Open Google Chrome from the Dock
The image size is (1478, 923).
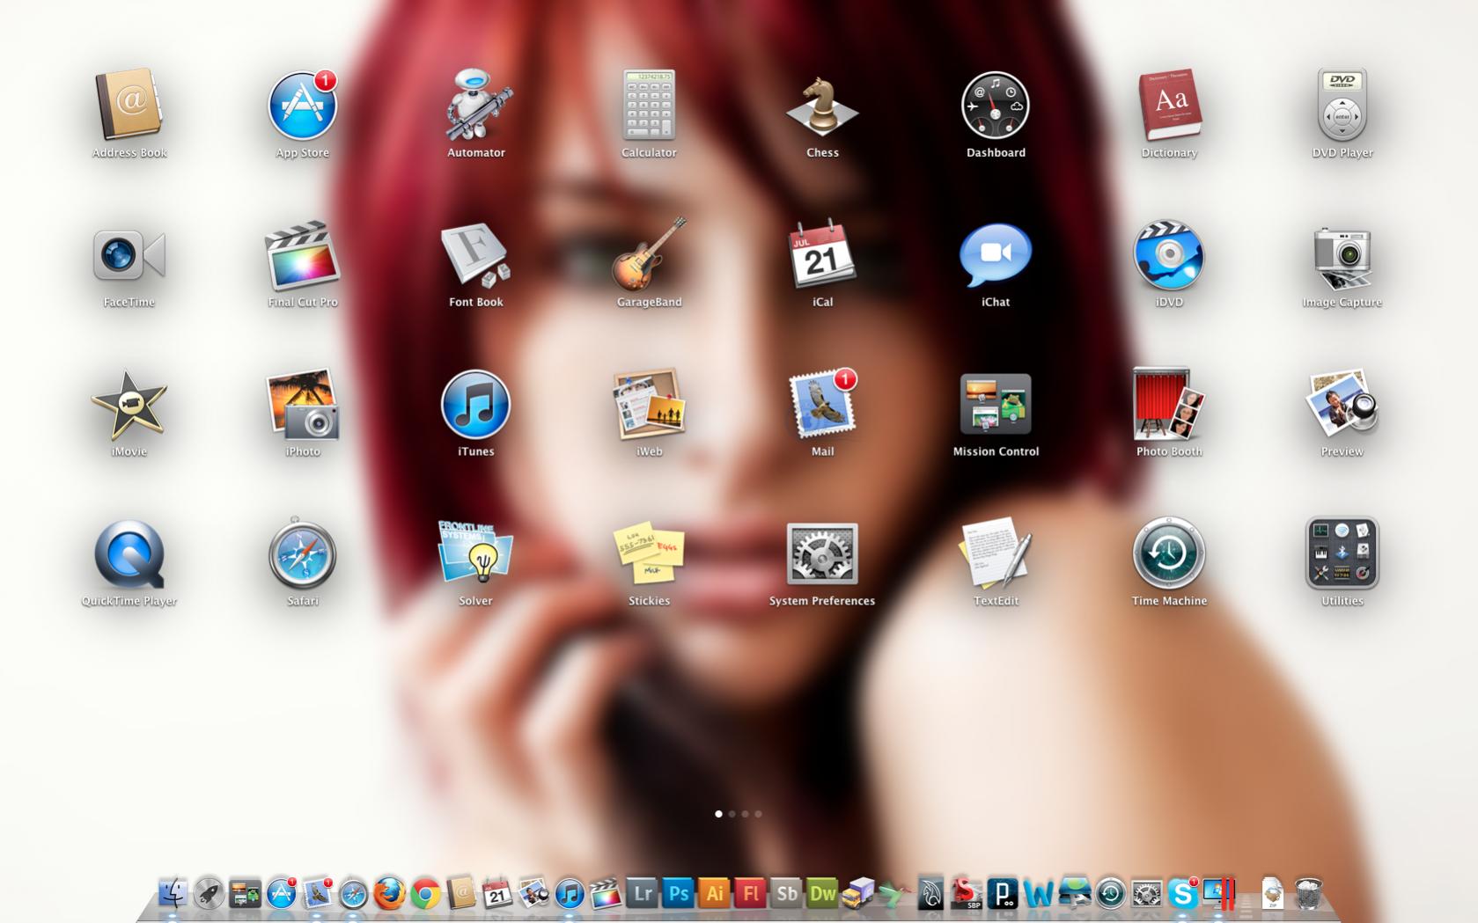tap(425, 894)
